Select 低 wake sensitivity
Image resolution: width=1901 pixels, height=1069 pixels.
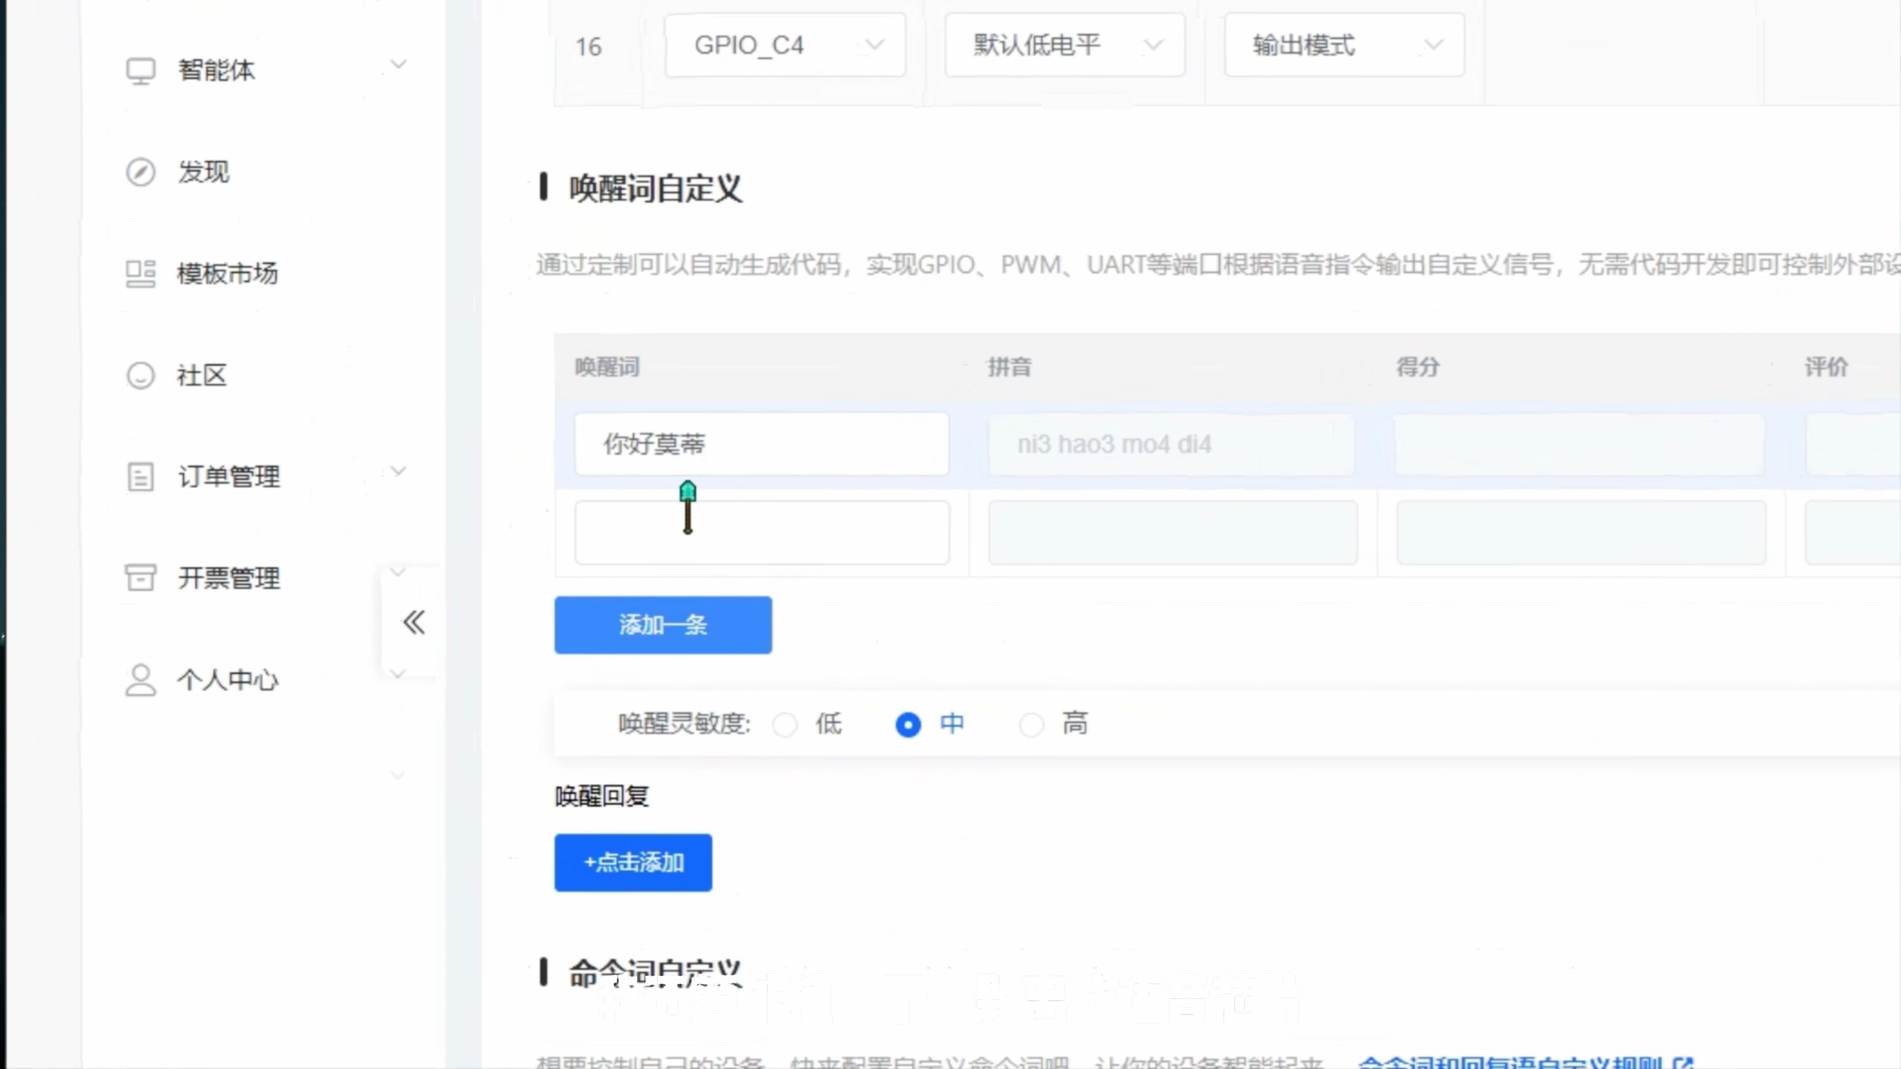point(785,725)
